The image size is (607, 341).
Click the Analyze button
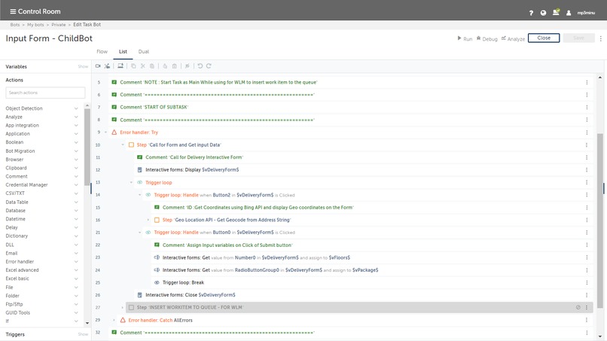tap(513, 38)
